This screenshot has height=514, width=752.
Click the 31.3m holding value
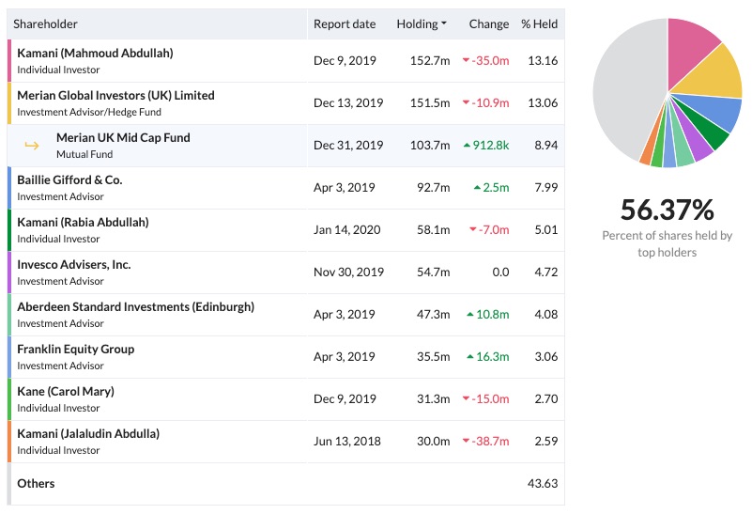[434, 398]
